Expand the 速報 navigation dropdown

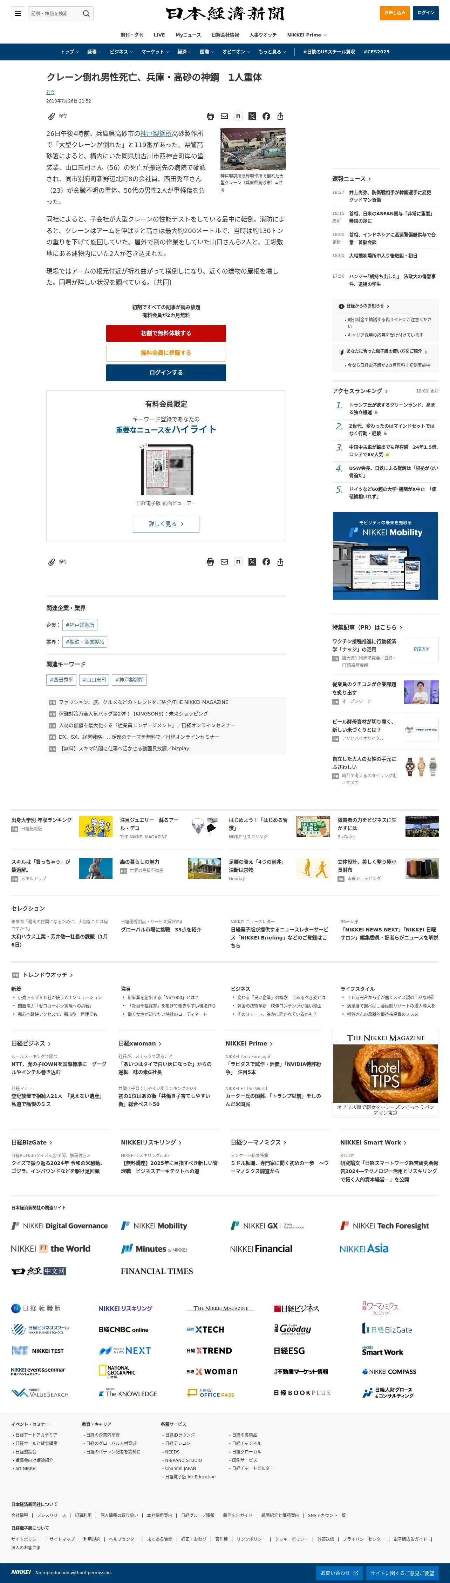(94, 52)
